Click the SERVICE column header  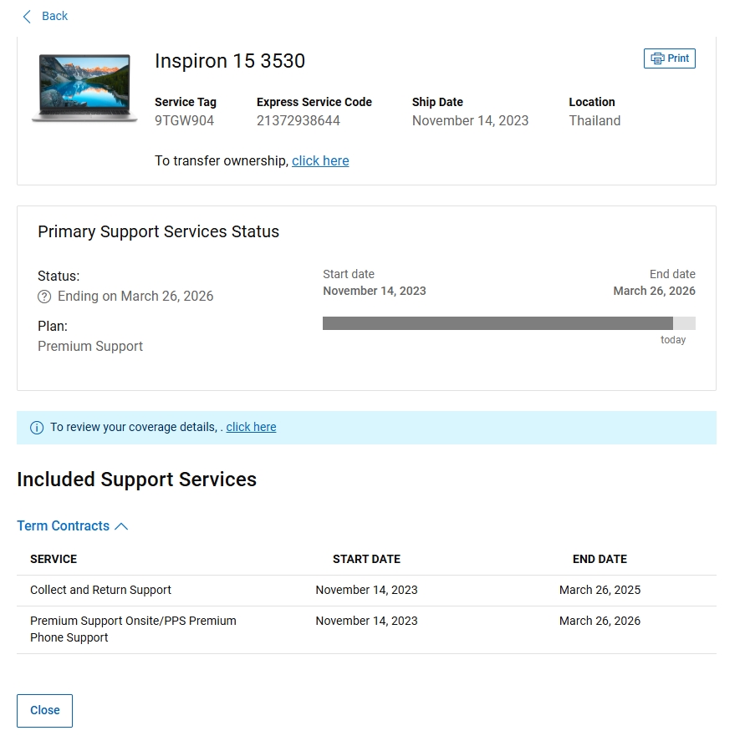click(x=54, y=559)
